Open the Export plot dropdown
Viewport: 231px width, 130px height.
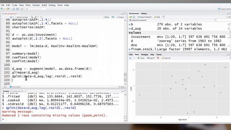click(151, 58)
